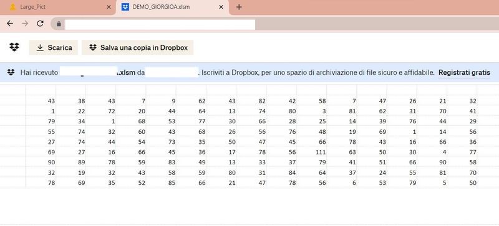Select the cell with value 73

coord(161,142)
